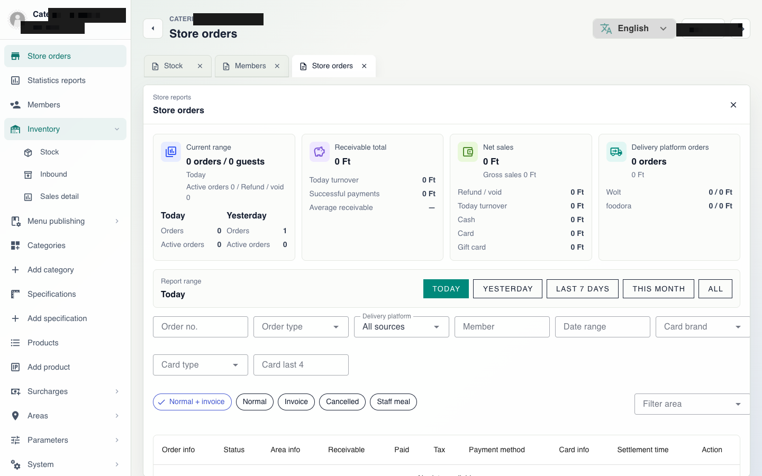Select the LAST 7 DAYS range button
Viewport: 762px width, 476px height.
(583, 289)
